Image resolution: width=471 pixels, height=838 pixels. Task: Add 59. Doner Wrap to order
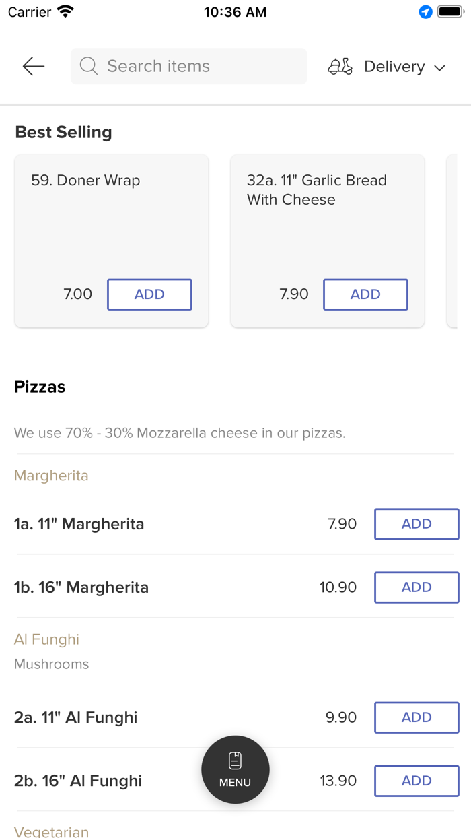pyautogui.click(x=149, y=294)
